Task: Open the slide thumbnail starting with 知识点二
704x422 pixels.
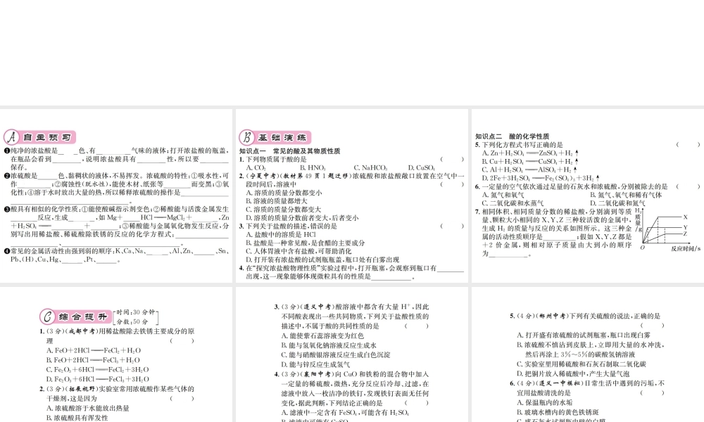Action: coord(588,196)
